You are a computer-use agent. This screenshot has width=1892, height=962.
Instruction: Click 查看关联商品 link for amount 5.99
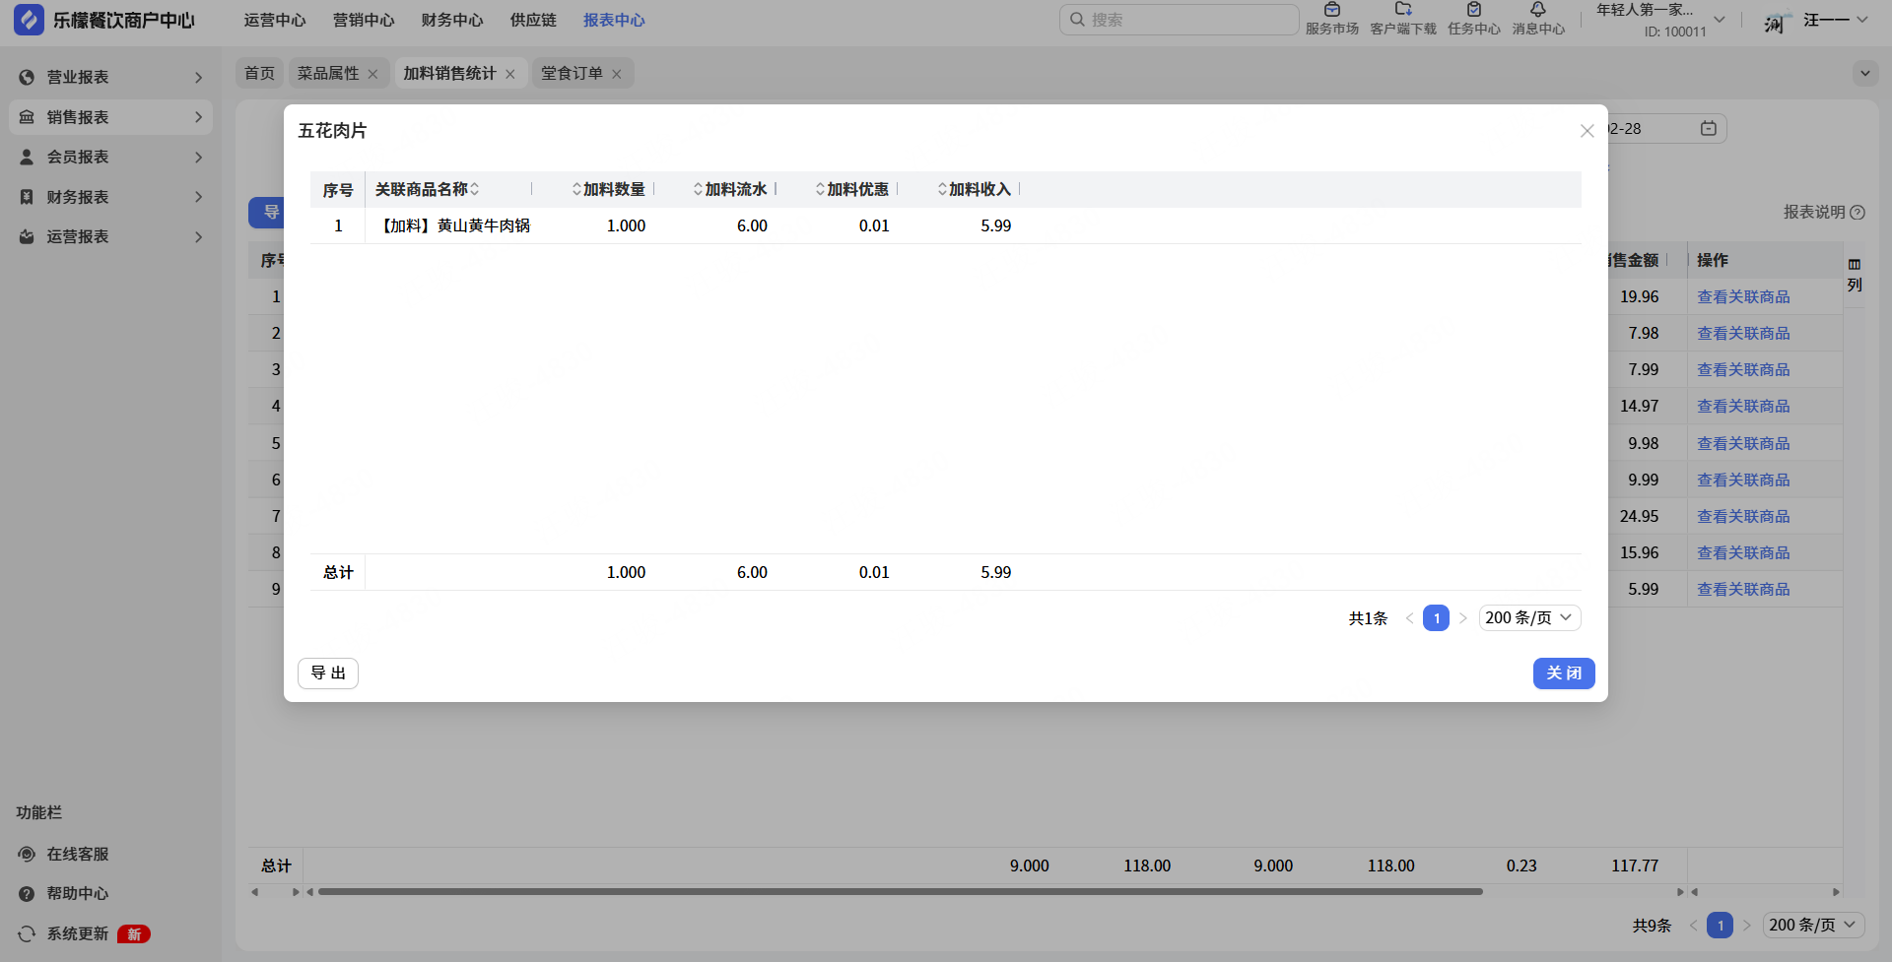click(x=1743, y=589)
